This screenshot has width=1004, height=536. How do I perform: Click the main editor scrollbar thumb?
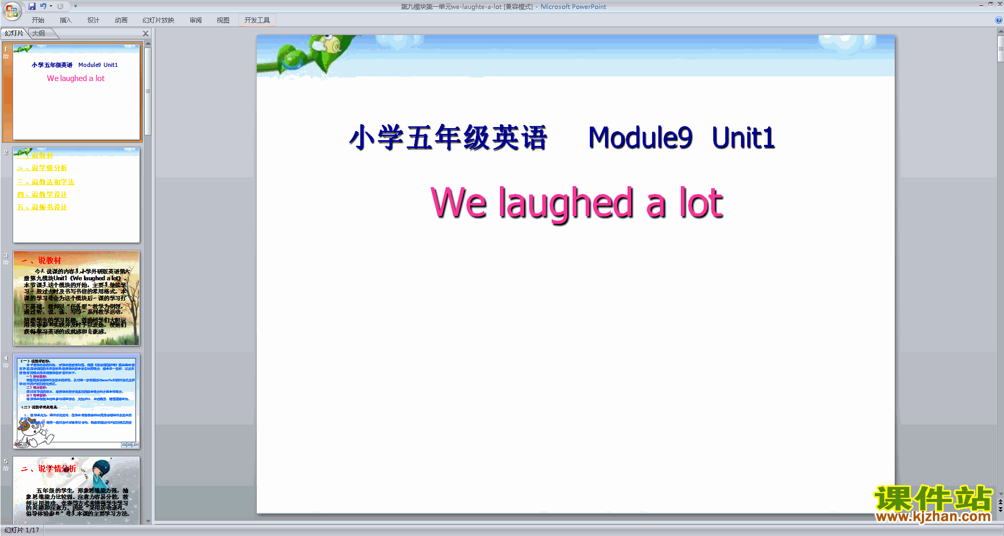tap(1000, 49)
